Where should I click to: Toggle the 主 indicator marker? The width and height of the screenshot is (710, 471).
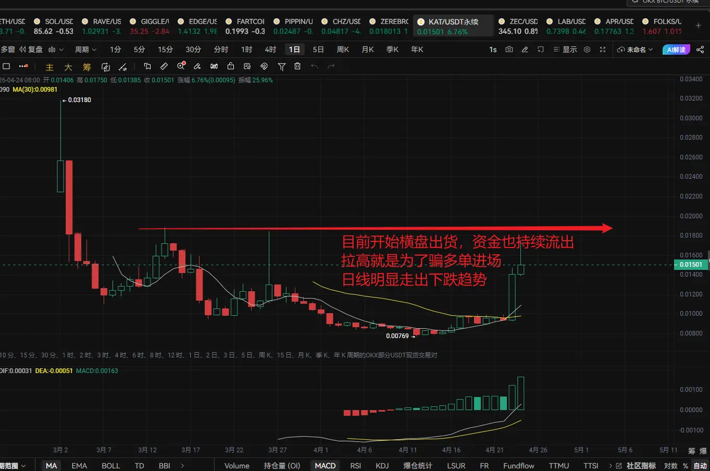coord(49,67)
